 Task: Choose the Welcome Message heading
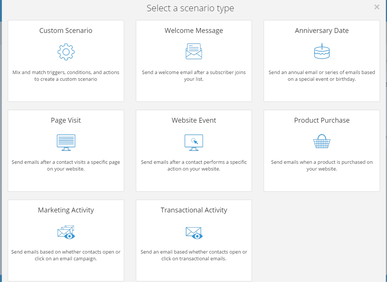coord(194,31)
